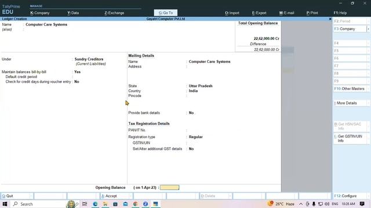Open Windows Start menu
The image size is (371, 208).
5,204
